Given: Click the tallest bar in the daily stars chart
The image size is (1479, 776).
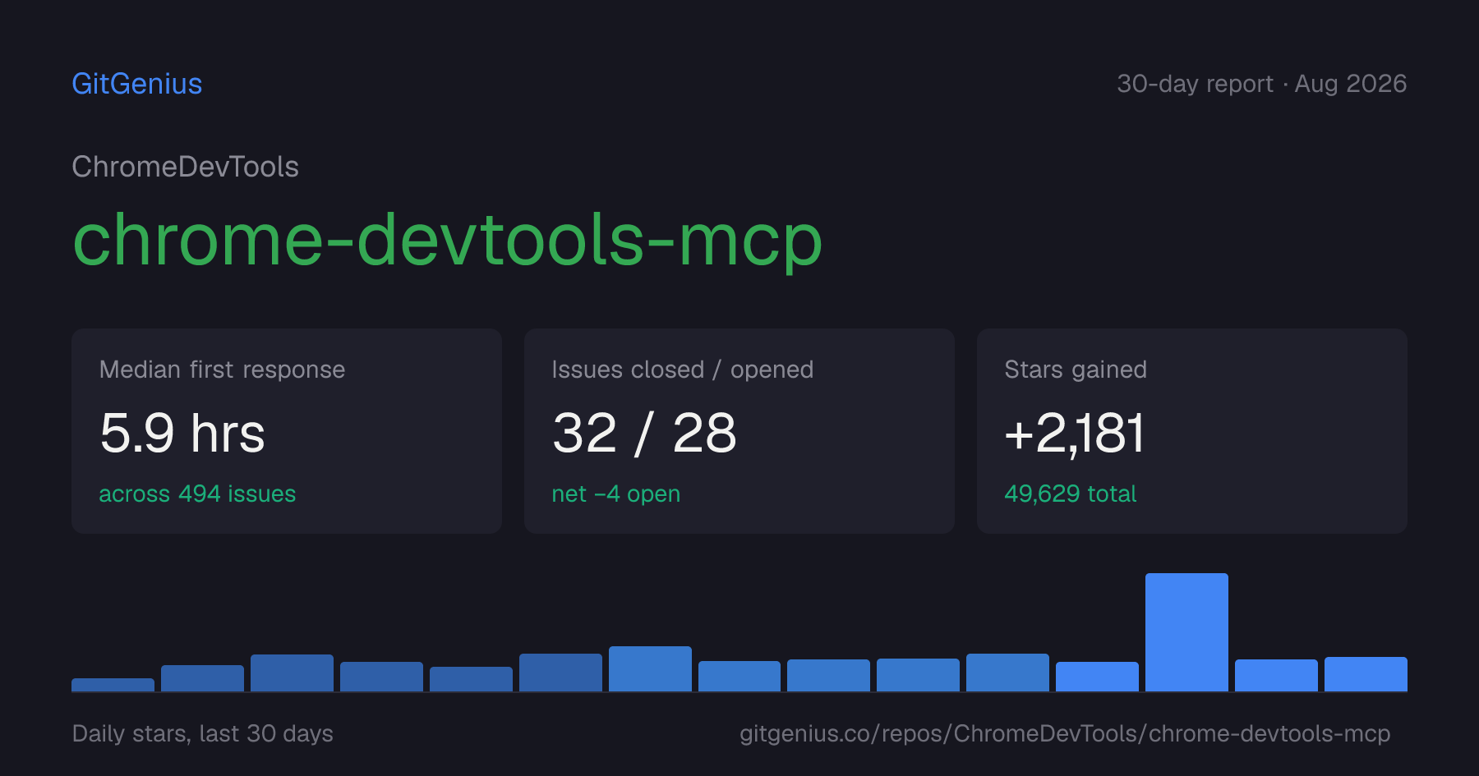Looking at the screenshot, I should [1186, 632].
